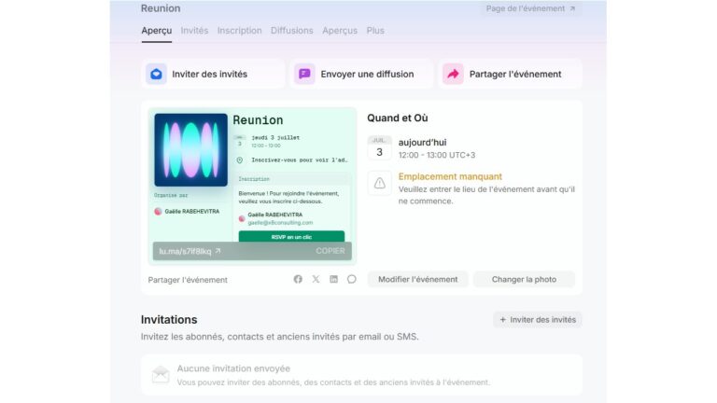Click organizer avatar beside Gaëlle RABEHEVITRA
The width and height of the screenshot is (717, 403).
(x=158, y=212)
